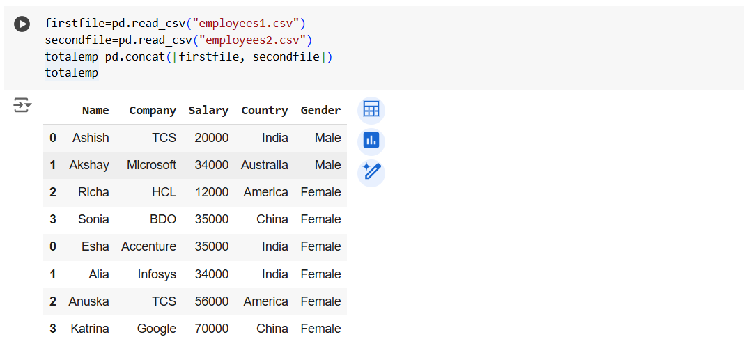The width and height of the screenshot is (744, 346).
Task: Run the code cell with play button
Action: [x=22, y=24]
